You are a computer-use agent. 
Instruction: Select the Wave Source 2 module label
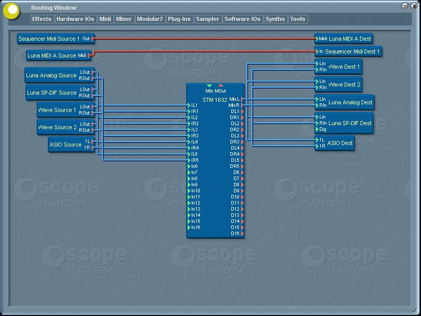pyautogui.click(x=57, y=127)
